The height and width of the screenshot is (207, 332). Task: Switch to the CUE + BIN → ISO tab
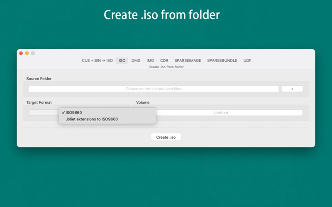(97, 60)
